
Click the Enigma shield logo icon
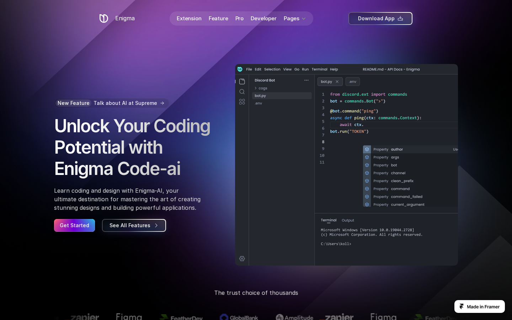tap(103, 18)
